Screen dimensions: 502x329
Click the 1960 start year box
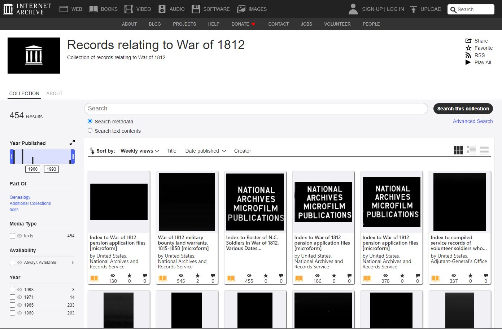33,169
